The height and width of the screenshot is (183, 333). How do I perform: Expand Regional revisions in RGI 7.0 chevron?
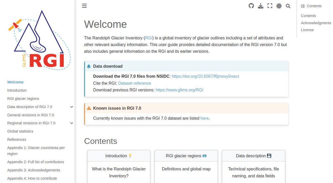pos(72,123)
